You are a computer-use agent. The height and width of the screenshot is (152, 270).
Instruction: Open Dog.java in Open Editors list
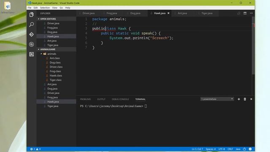pos(56,32)
